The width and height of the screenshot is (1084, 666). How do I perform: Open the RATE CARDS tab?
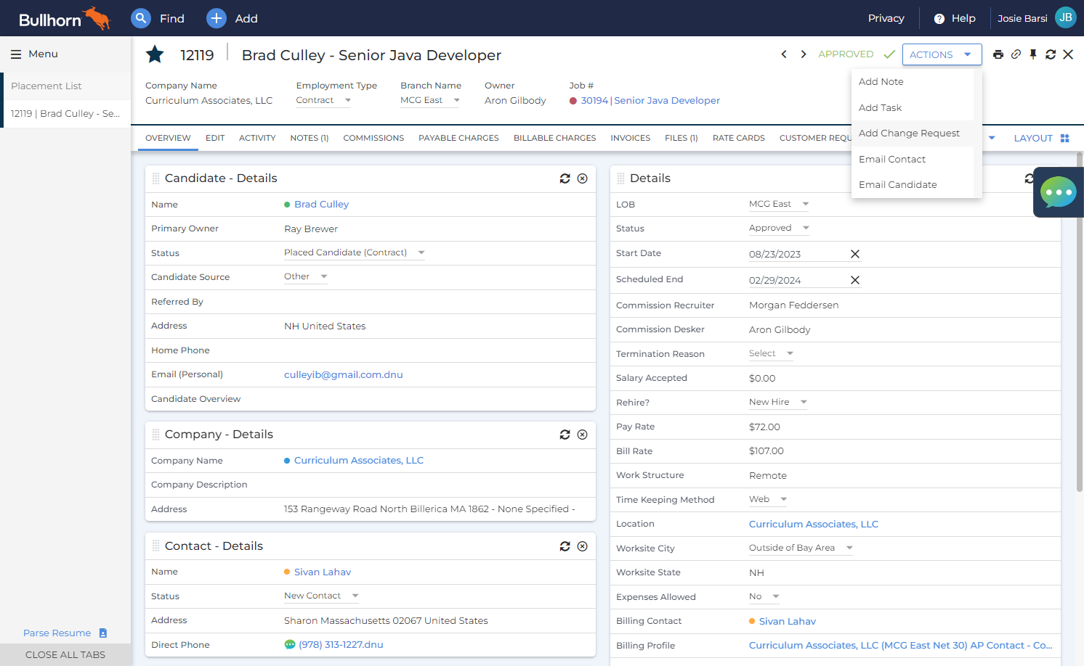739,138
